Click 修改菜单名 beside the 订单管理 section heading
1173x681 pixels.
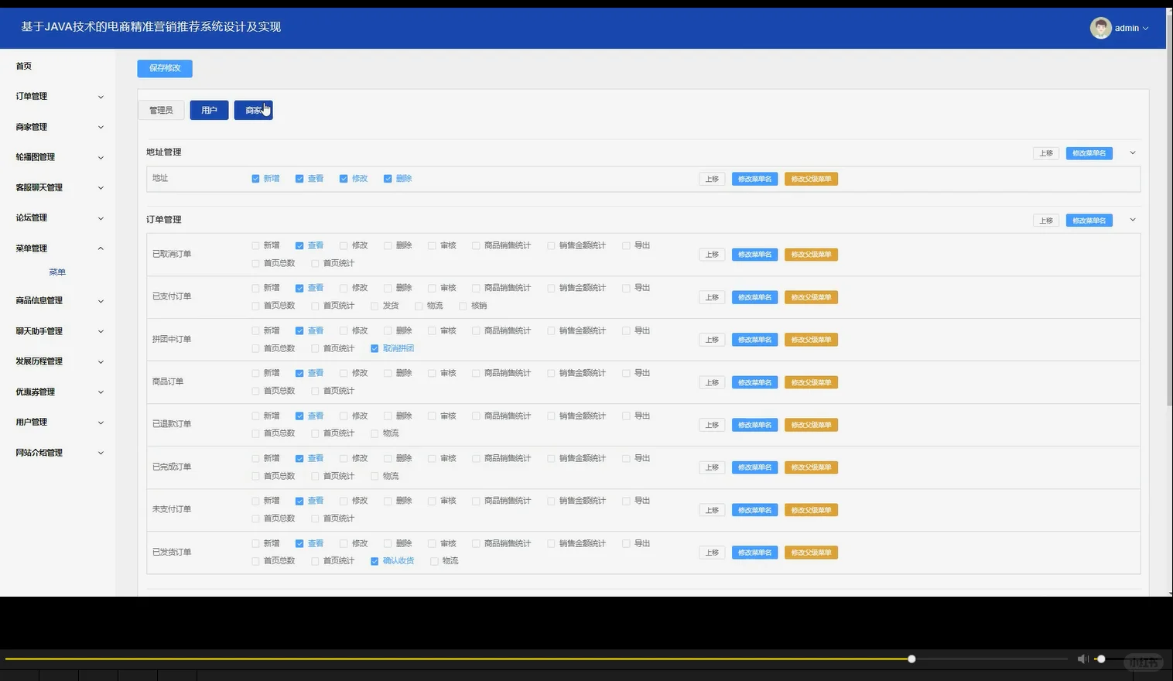[1089, 221]
